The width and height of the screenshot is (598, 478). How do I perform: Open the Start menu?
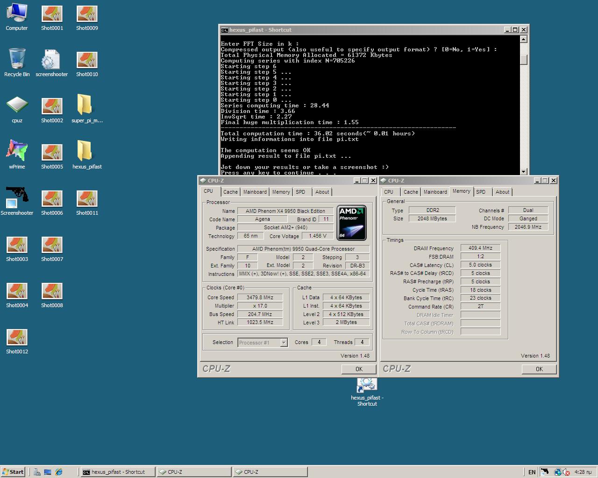coord(13,472)
